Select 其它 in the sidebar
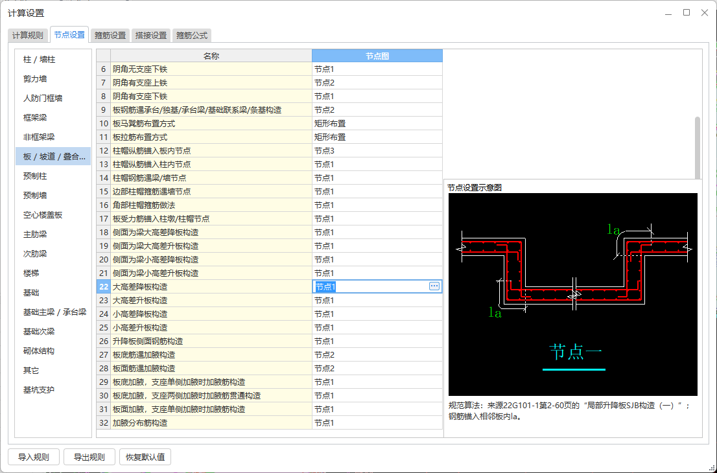Image resolution: width=717 pixels, height=473 pixels. point(53,370)
